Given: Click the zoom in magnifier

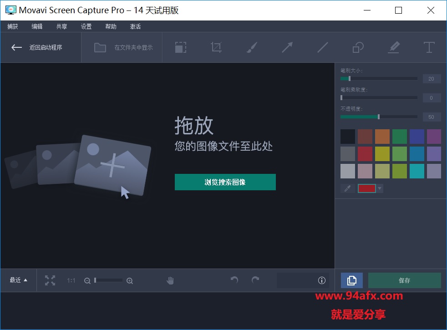Looking at the screenshot, I should 130,281.
